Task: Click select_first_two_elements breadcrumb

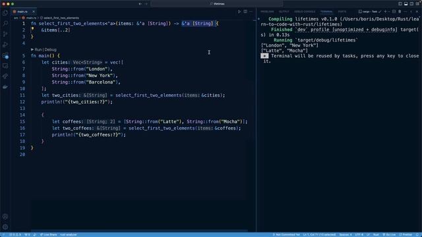Action: coord(60,18)
